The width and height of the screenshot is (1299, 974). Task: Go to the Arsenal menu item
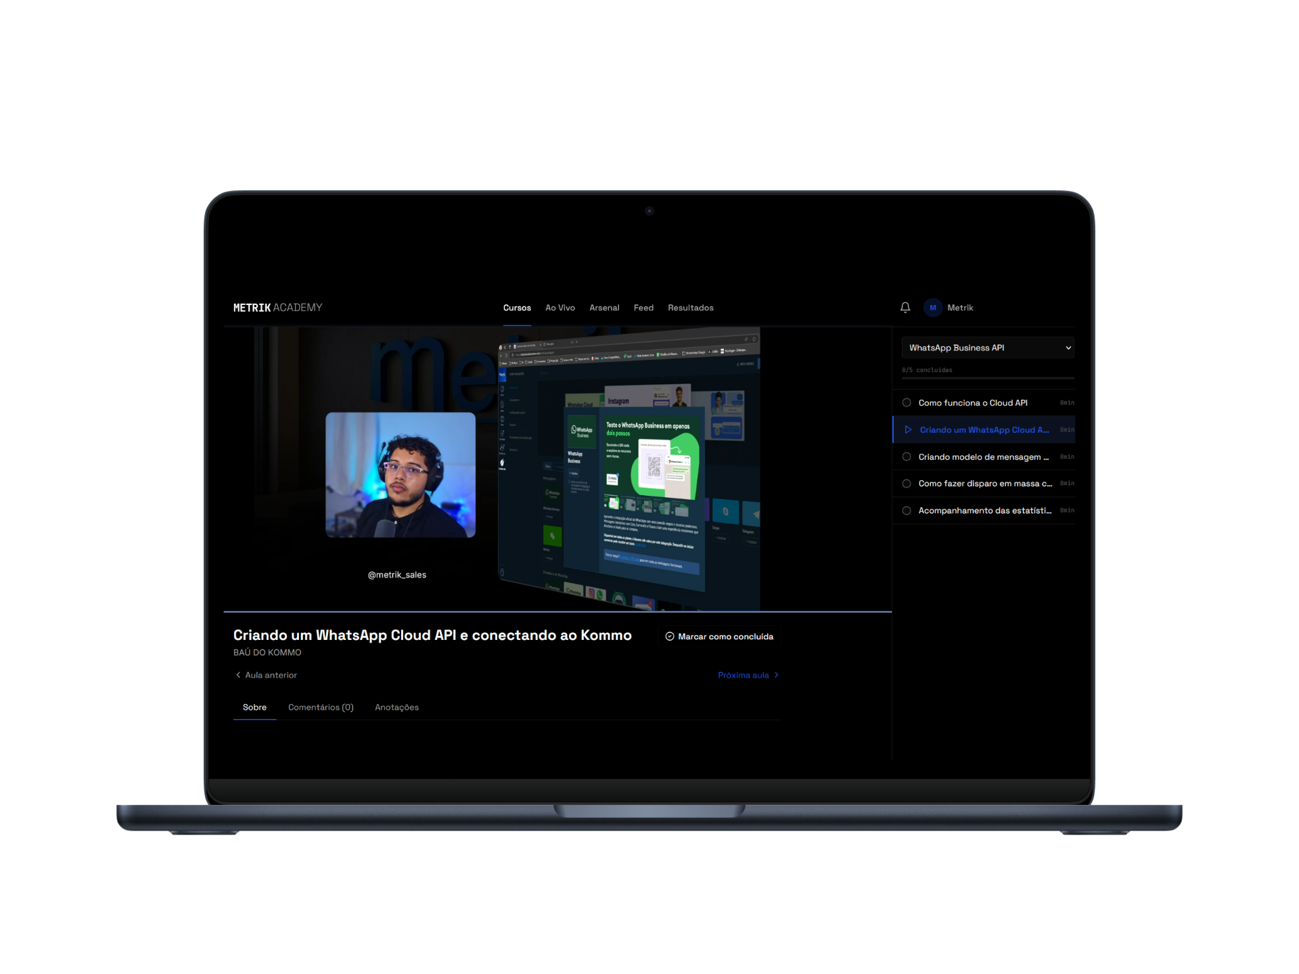[604, 308]
